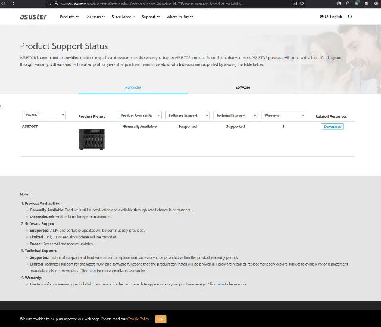
Task: Switch to the Software tab
Action: (x=242, y=88)
